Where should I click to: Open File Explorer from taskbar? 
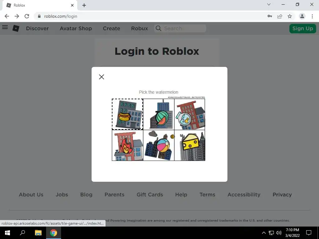click(38, 233)
